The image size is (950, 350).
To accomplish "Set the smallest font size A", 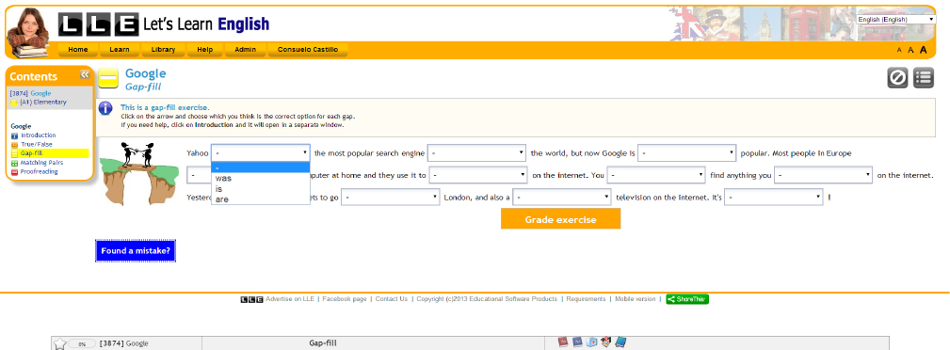I will 899,50.
